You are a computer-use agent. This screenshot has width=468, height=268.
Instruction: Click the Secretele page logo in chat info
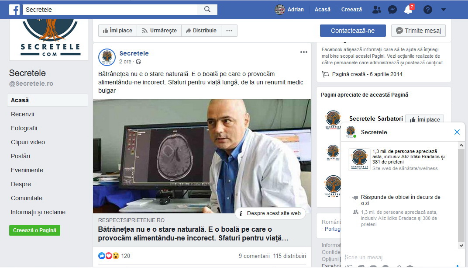pyautogui.click(x=359, y=160)
